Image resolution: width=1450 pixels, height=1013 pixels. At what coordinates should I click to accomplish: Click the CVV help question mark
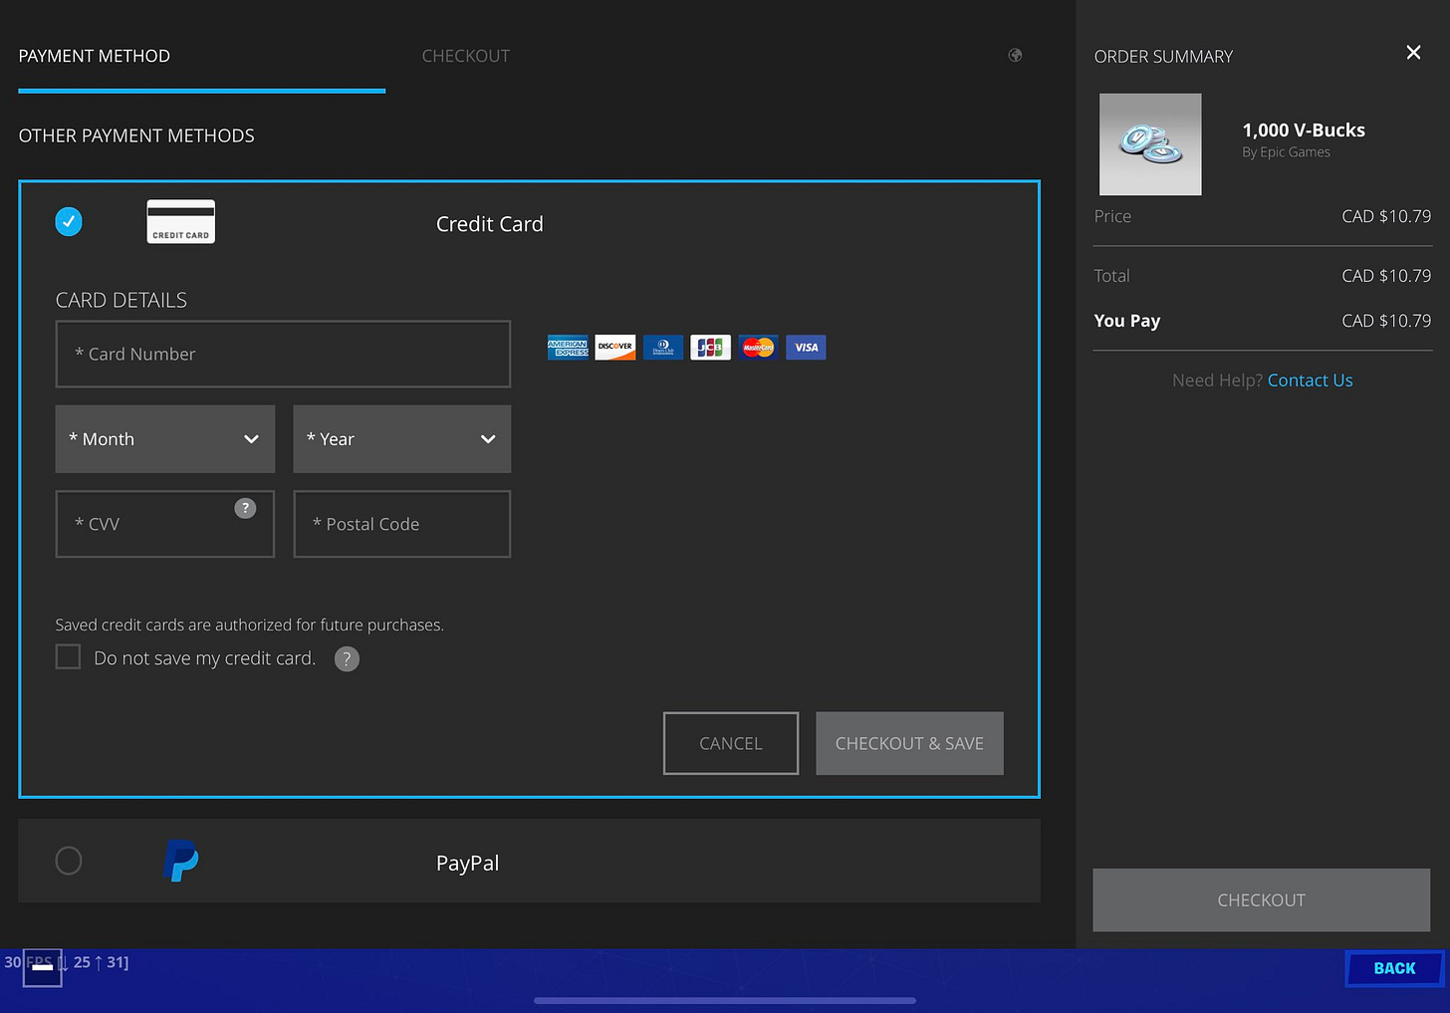[245, 508]
